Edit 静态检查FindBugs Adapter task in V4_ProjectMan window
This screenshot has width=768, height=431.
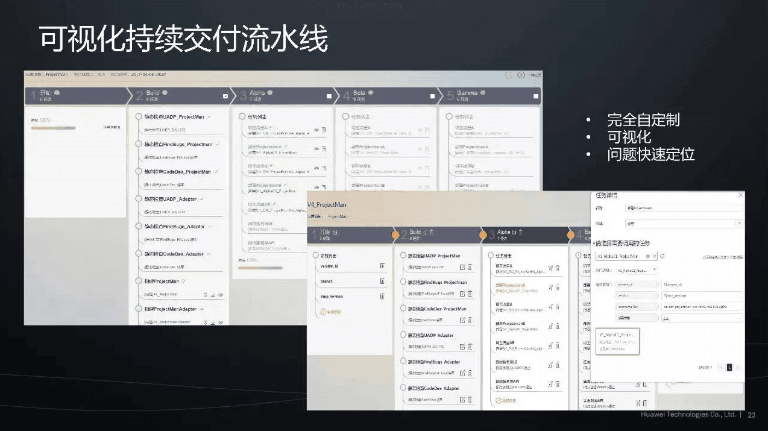pyautogui.click(x=462, y=373)
